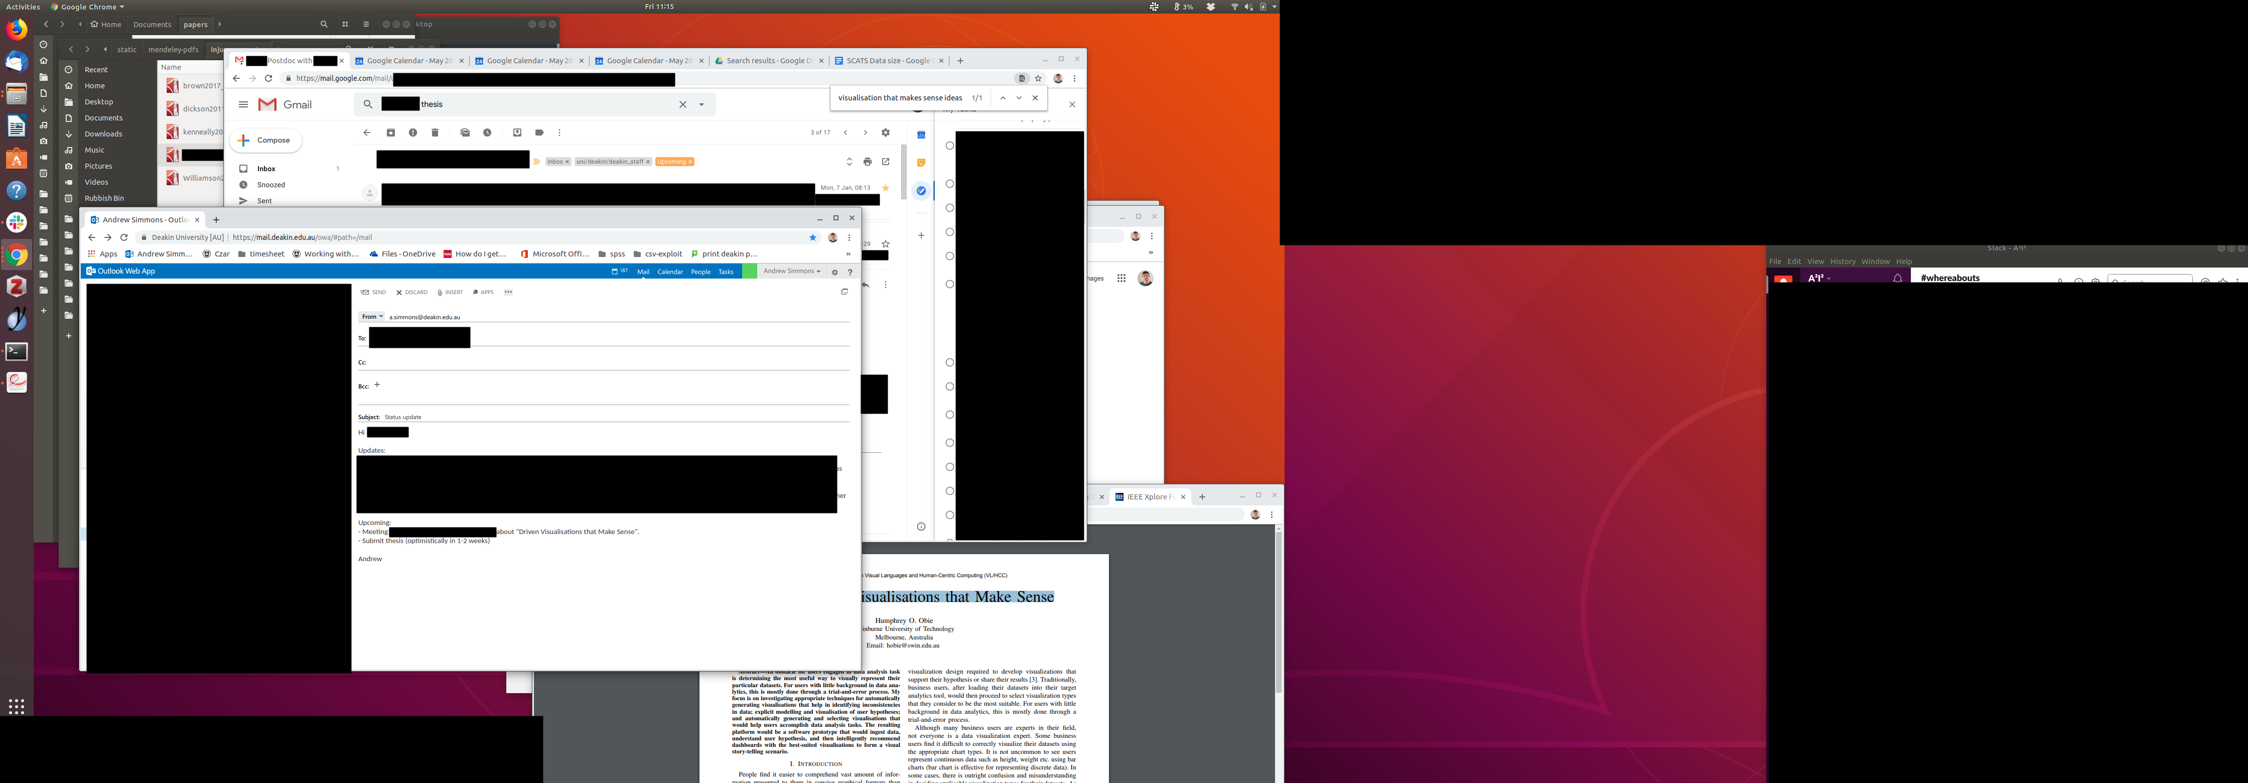Screen dimensions: 2248x783
Task: Toggle the star on Mon, 7 Jan email
Action: (x=886, y=188)
